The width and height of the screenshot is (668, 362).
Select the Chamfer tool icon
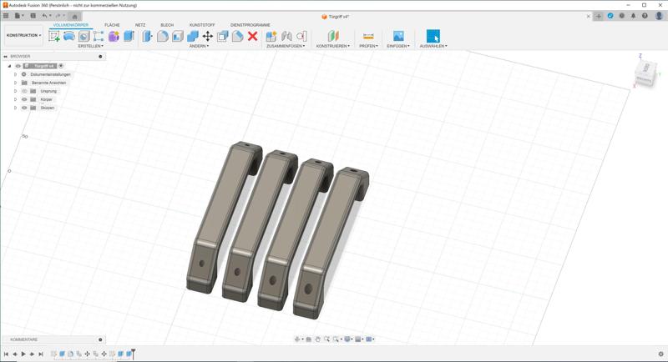[x=177, y=36]
